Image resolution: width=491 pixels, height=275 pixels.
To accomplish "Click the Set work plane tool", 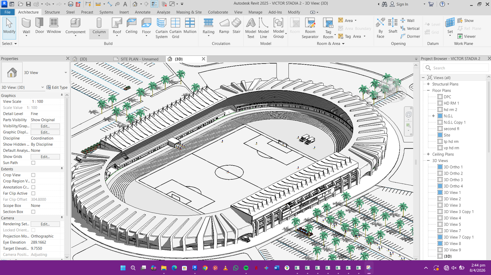I will pyautogui.click(x=450, y=27).
